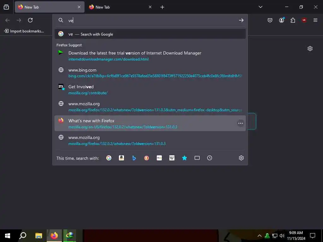The width and height of the screenshot is (323, 242).
Task: Search this time with DuckDuckGo
Action: point(146,158)
